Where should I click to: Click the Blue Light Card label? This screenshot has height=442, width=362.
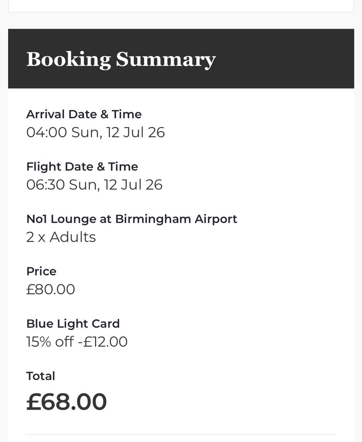coord(73,324)
